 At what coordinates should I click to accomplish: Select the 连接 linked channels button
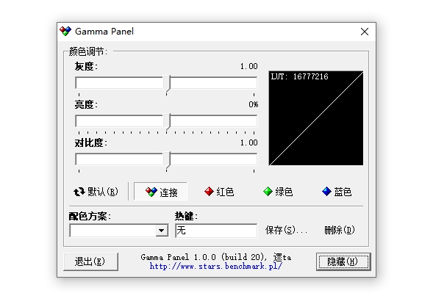(160, 192)
